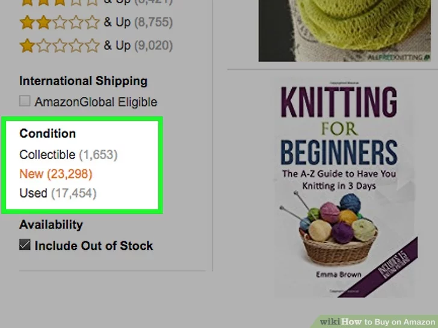
Task: Select the New condition filter
Action: pyautogui.click(x=31, y=174)
